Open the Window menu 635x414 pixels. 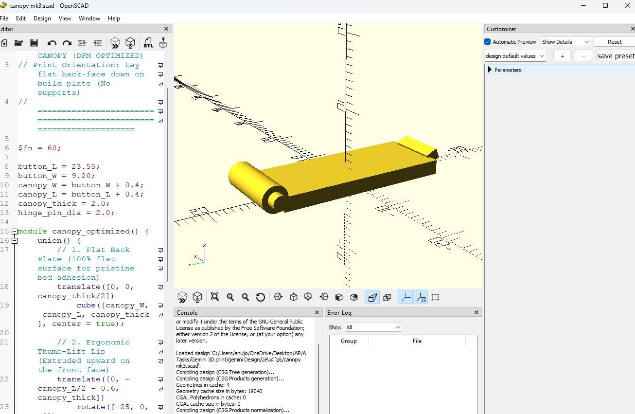click(89, 18)
